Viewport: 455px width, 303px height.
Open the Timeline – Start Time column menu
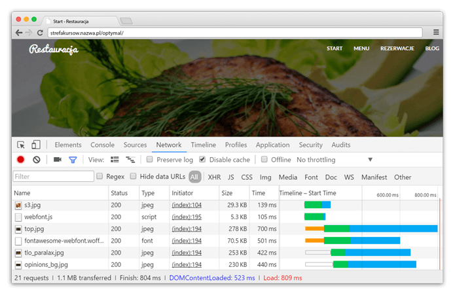click(308, 193)
